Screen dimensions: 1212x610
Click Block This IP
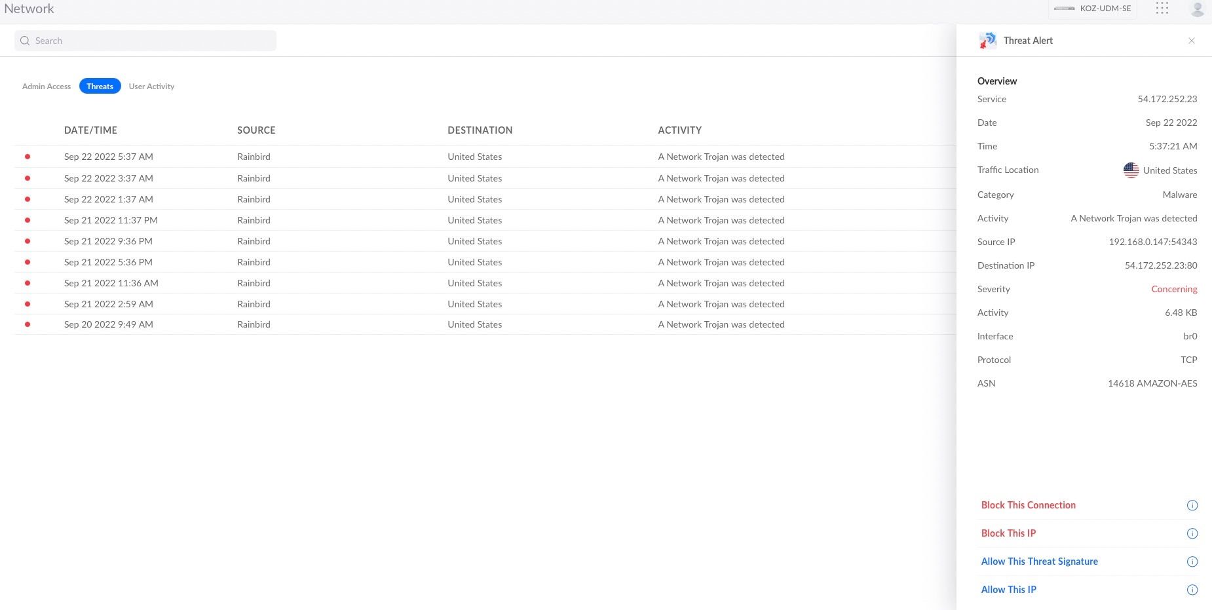(x=1008, y=533)
